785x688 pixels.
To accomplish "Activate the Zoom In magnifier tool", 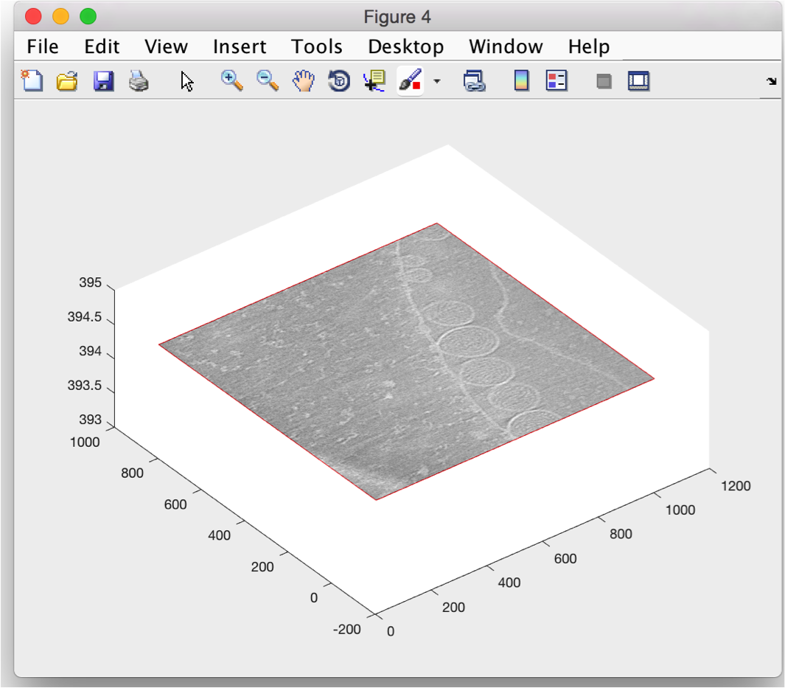I will coord(231,80).
